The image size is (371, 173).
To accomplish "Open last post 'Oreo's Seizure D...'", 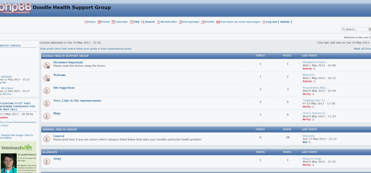I will tap(315, 113).
